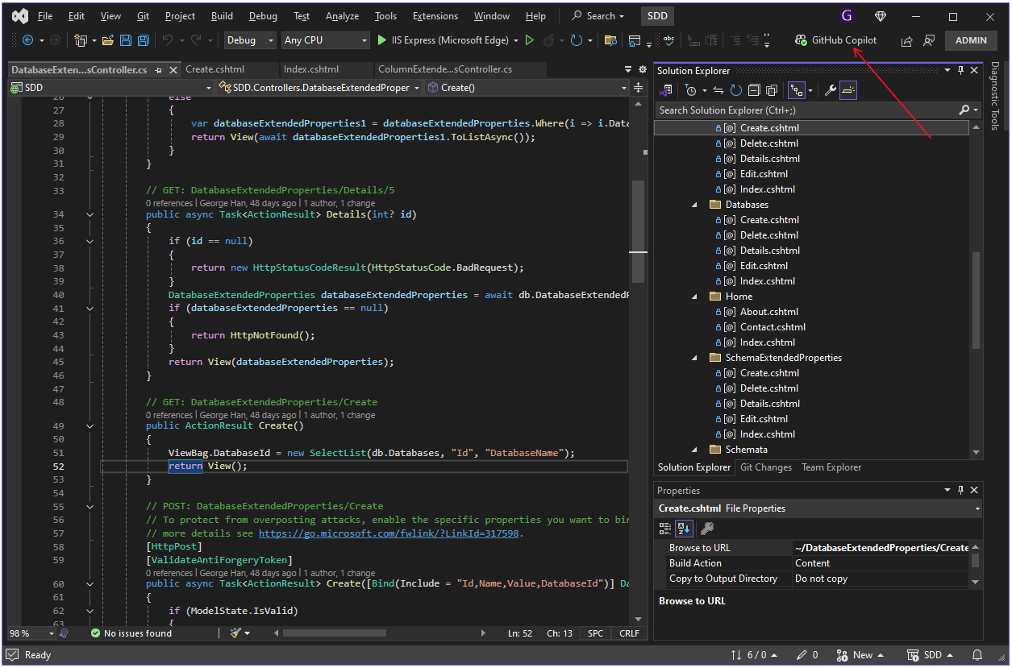Toggle Preview Selected Items in Solution Explorer
The image size is (1012, 668).
click(x=847, y=90)
